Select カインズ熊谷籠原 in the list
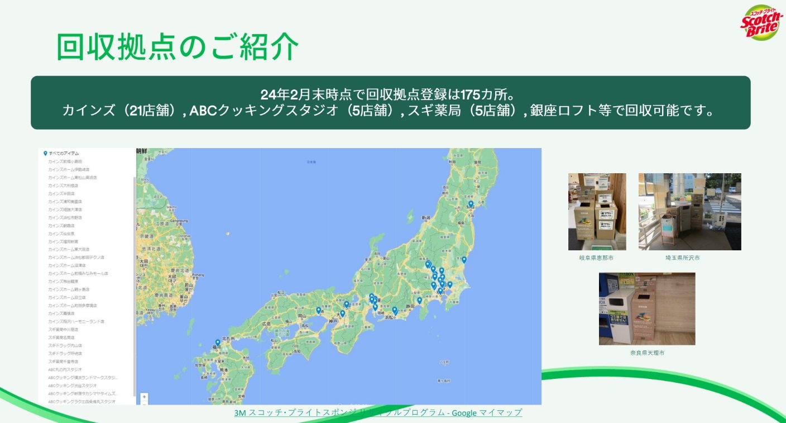786x423 pixels. pos(63,281)
